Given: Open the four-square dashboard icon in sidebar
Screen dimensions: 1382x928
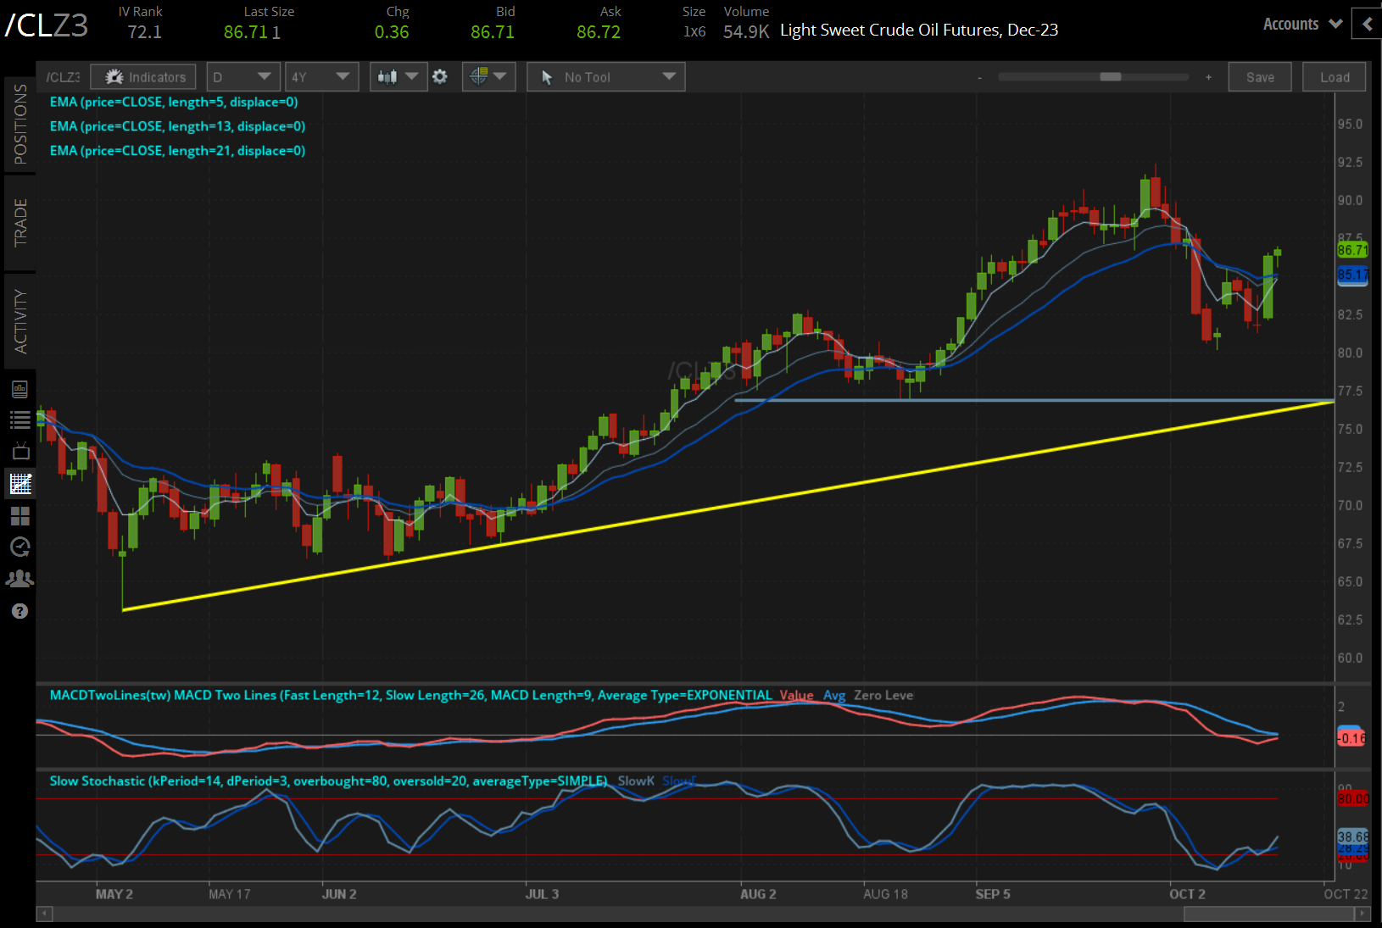Looking at the screenshot, I should [20, 515].
